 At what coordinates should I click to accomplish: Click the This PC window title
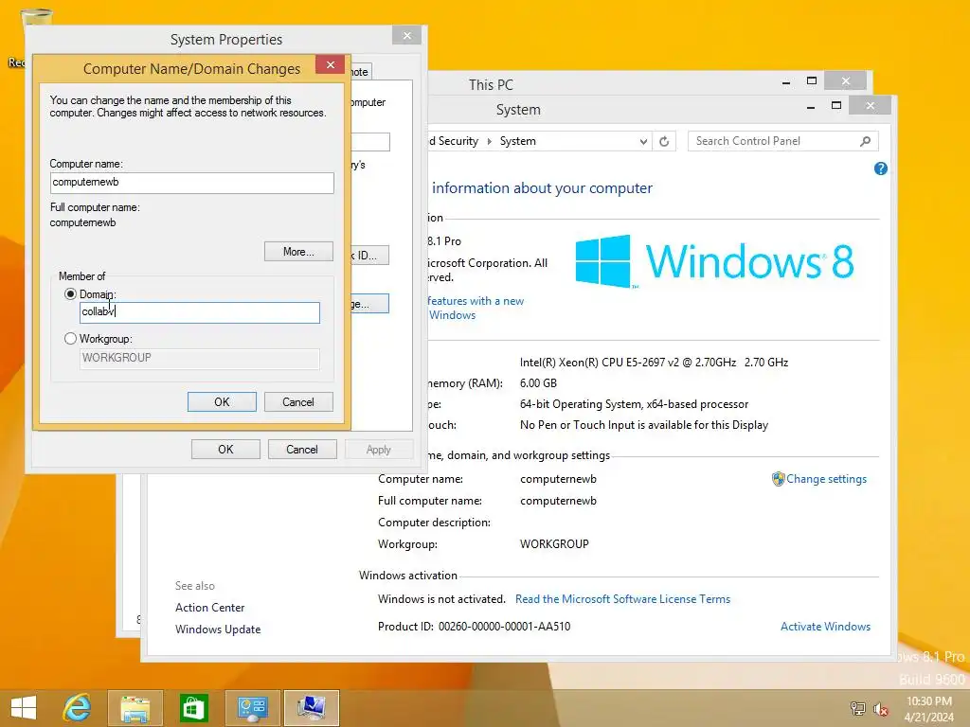pyautogui.click(x=492, y=84)
